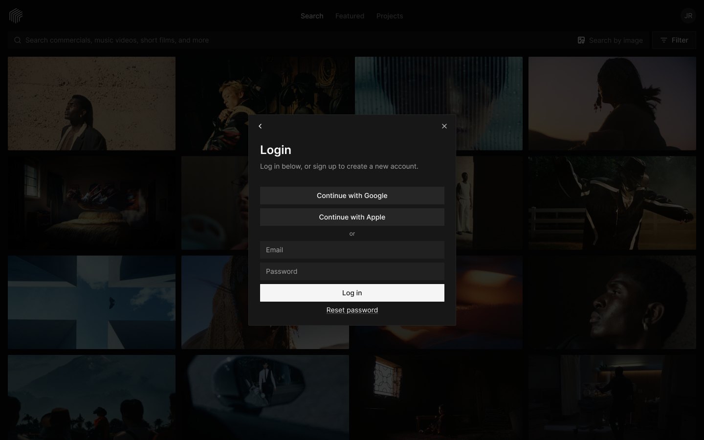Click the "Log in below, or sign up" text
704x440 pixels.
339,166
